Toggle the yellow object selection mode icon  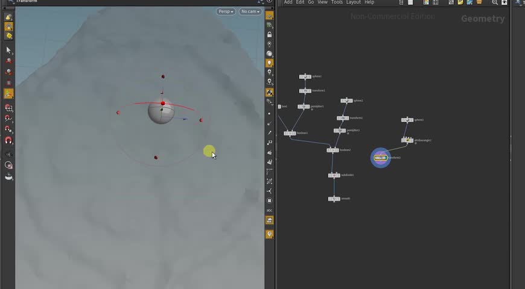point(8,17)
